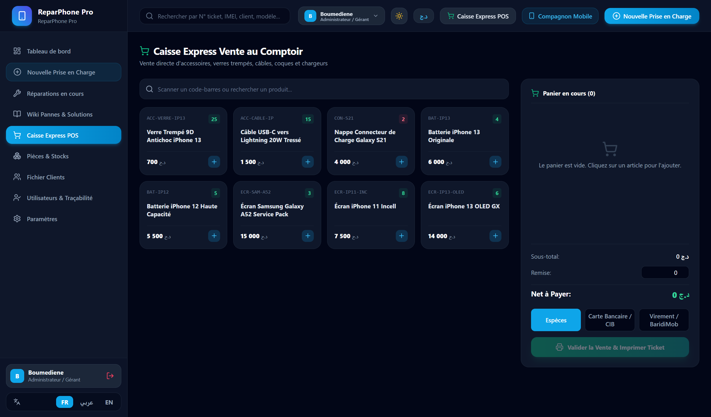Click the ReparPhone Pro logo icon
This screenshot has height=417, width=711.
[22, 16]
